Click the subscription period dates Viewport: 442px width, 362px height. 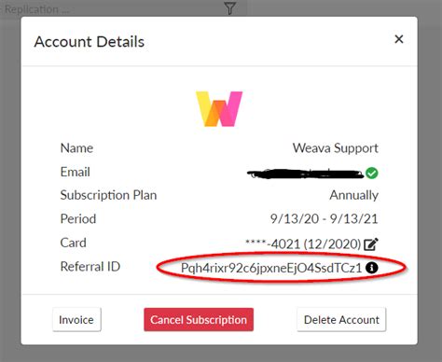324,219
